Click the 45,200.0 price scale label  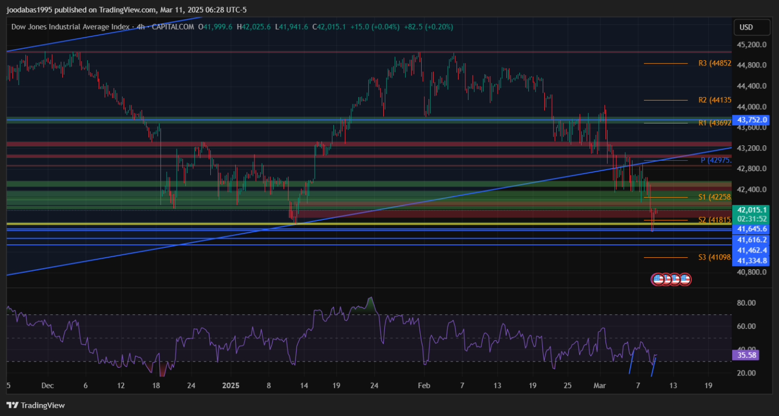(x=751, y=45)
